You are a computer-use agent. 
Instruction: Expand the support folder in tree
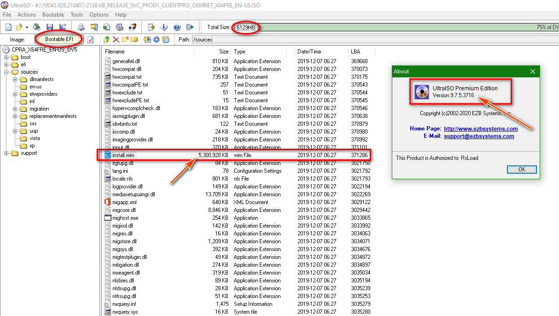(6, 153)
